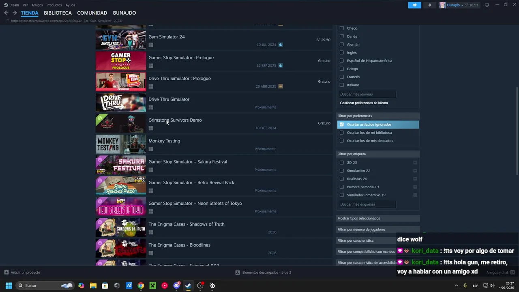The image size is (519, 292).
Task: Exclude the Realistas tag with minus icon
Action: (x=415, y=179)
